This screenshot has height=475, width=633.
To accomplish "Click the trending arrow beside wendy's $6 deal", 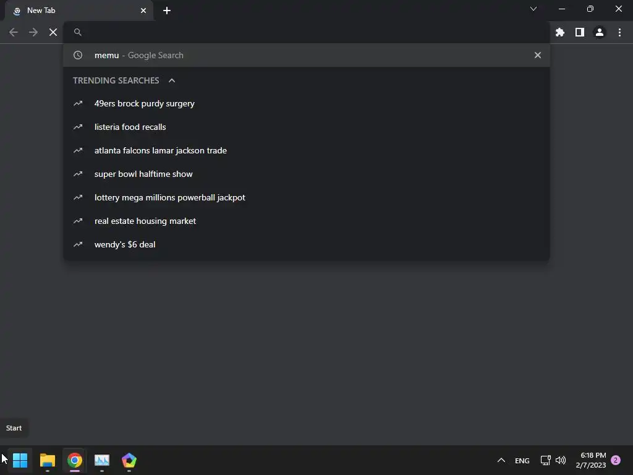I will coord(78,244).
